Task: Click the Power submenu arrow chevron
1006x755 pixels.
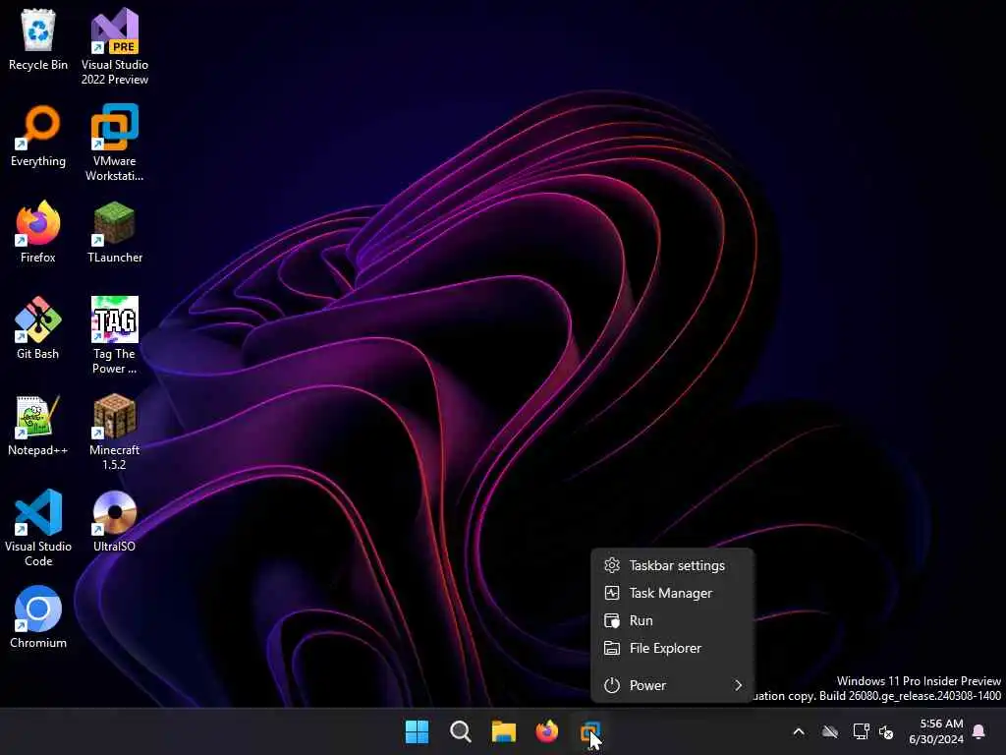Action: tap(739, 685)
